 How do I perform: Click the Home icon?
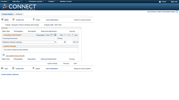click(x=160, y=2)
